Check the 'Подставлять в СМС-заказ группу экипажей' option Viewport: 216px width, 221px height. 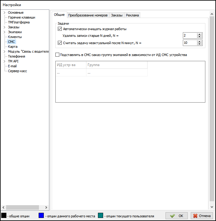(57, 55)
